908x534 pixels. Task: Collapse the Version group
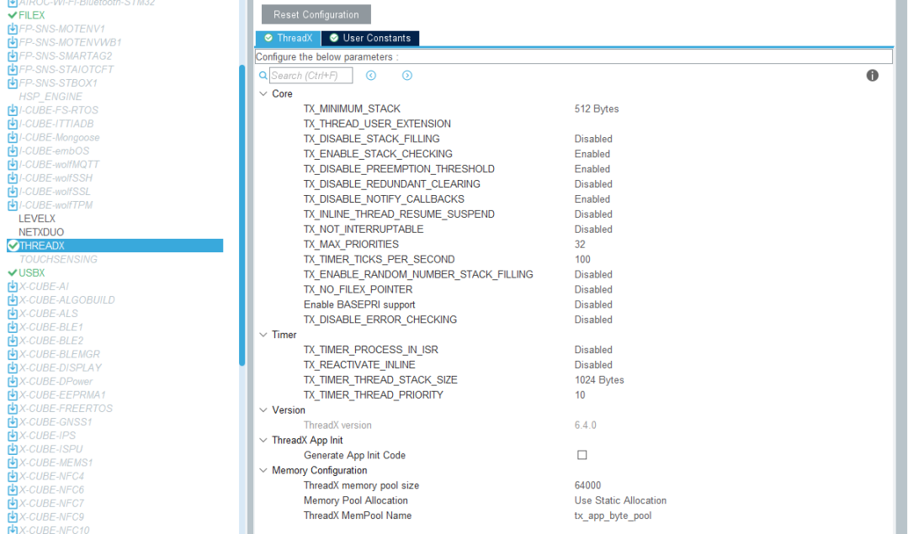tap(263, 410)
